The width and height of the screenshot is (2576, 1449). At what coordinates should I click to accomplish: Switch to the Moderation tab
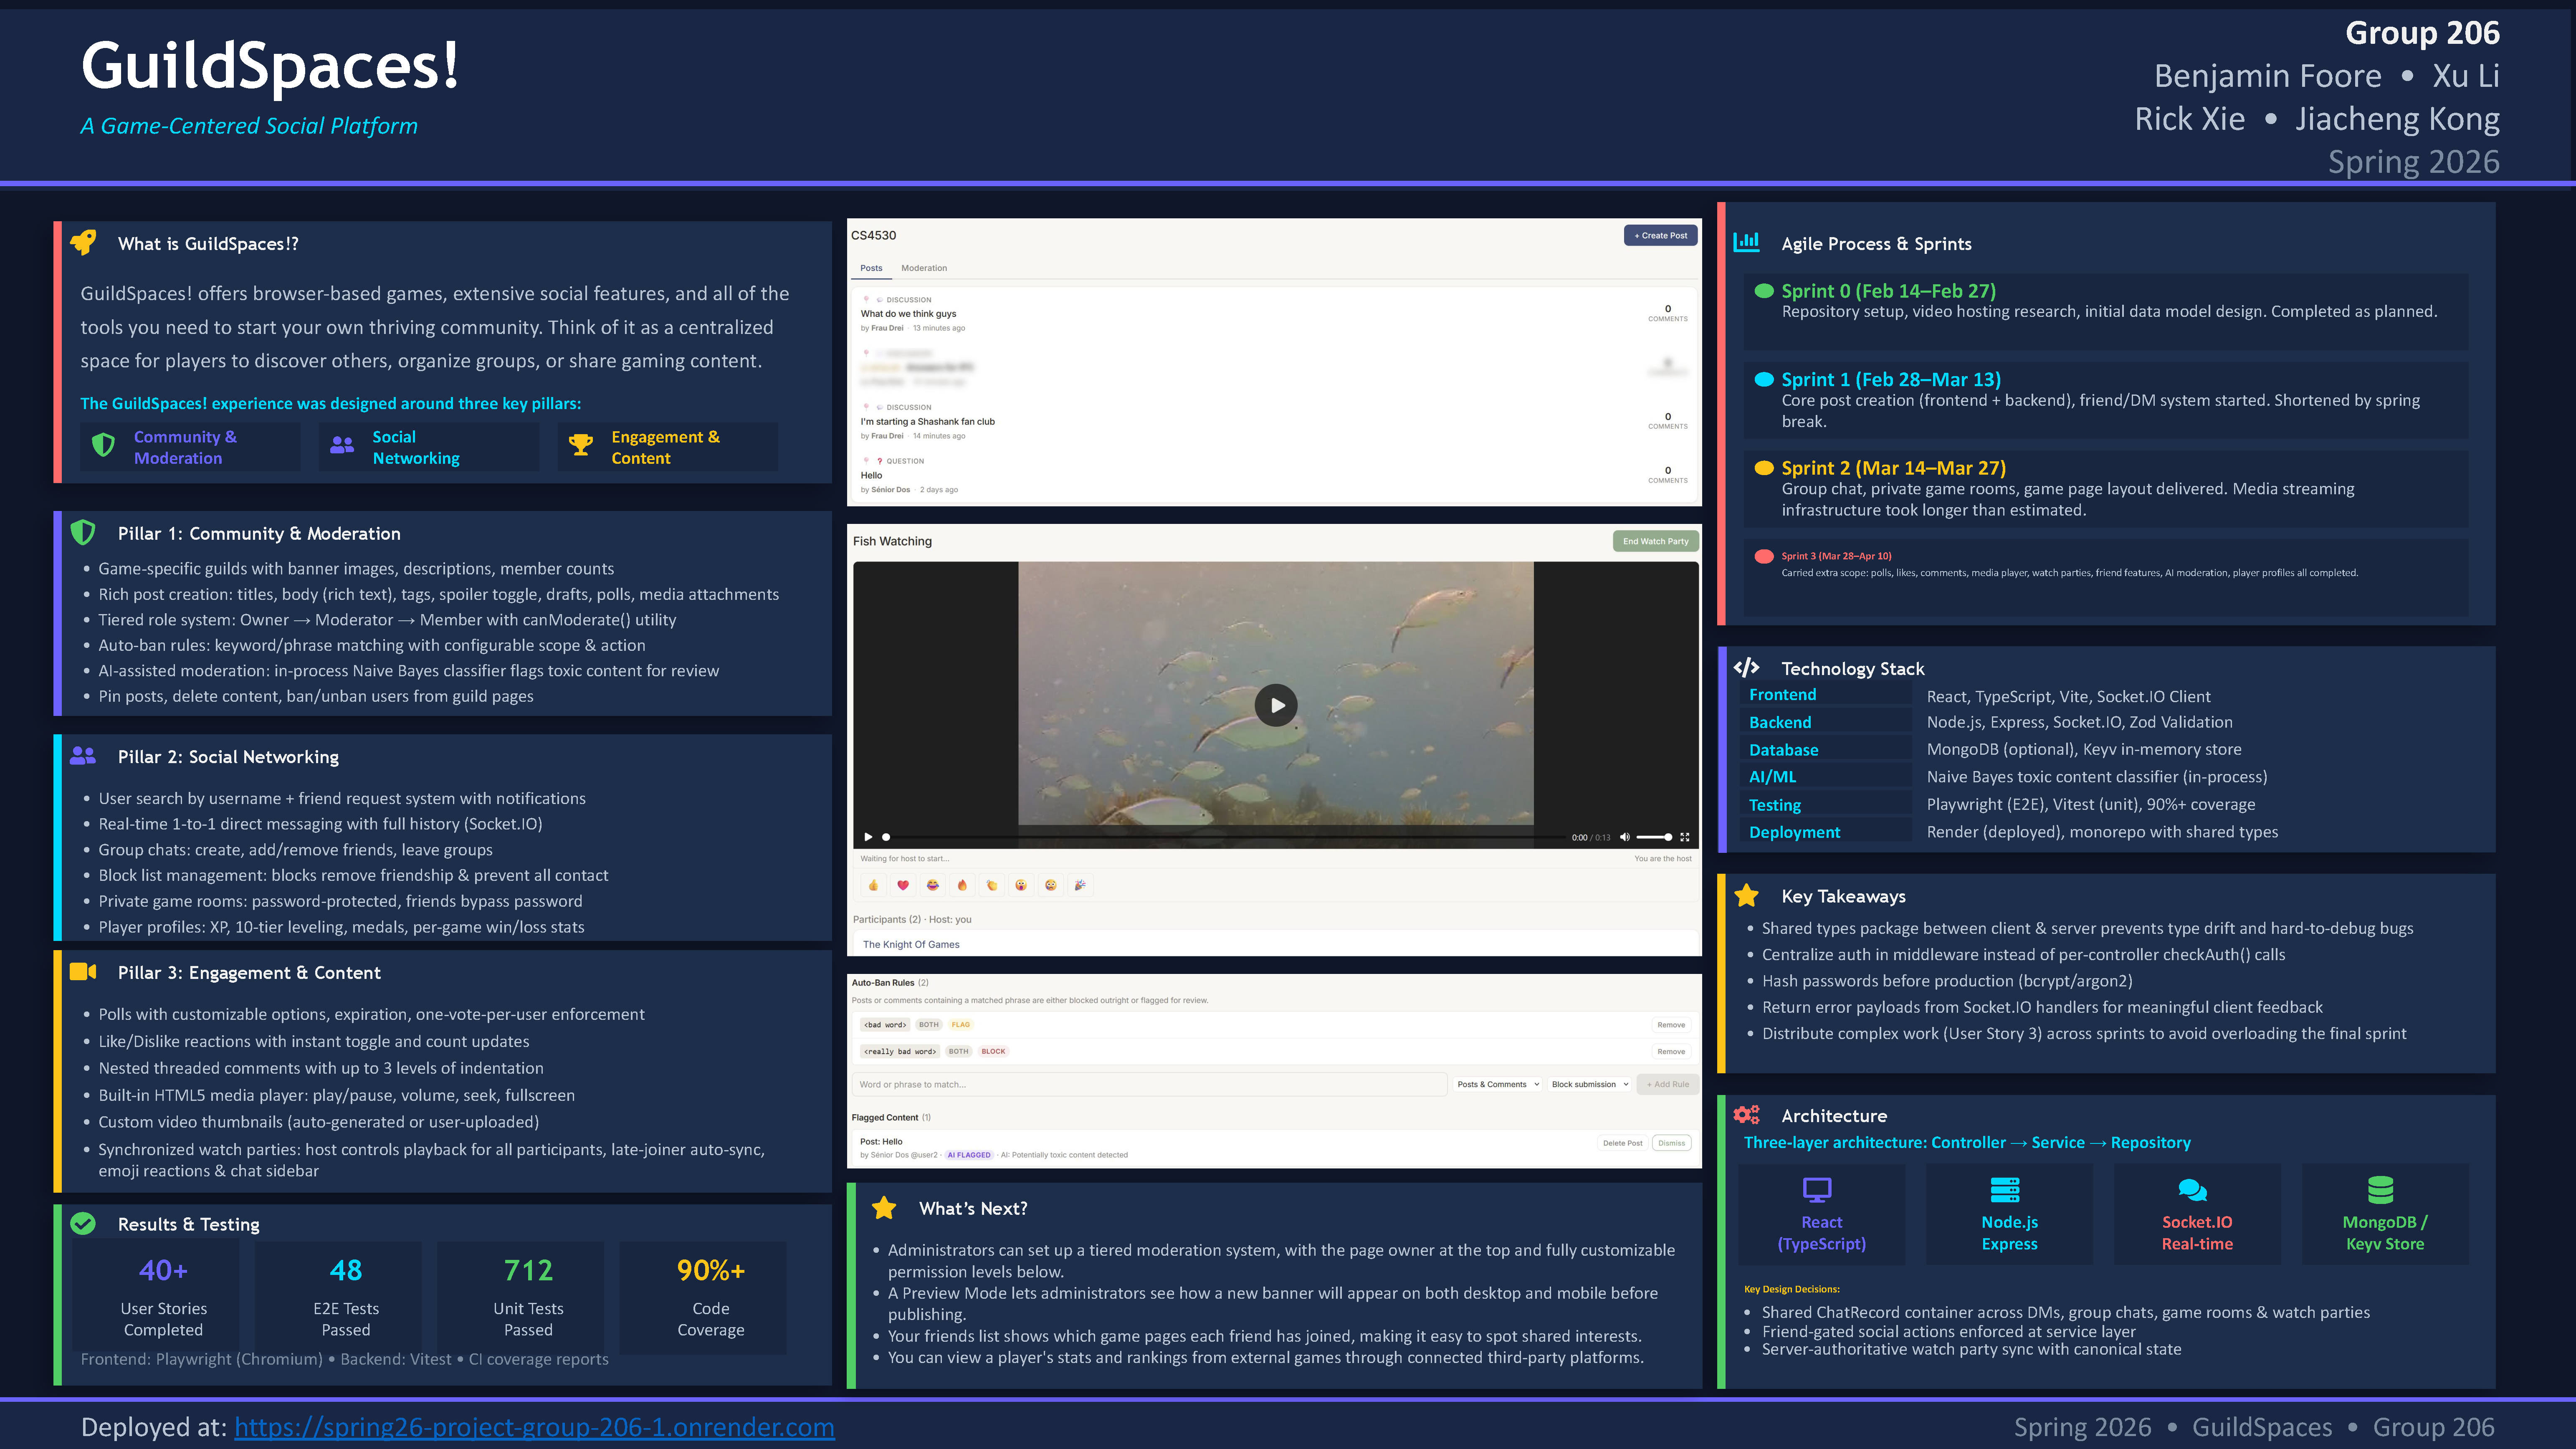[924, 268]
